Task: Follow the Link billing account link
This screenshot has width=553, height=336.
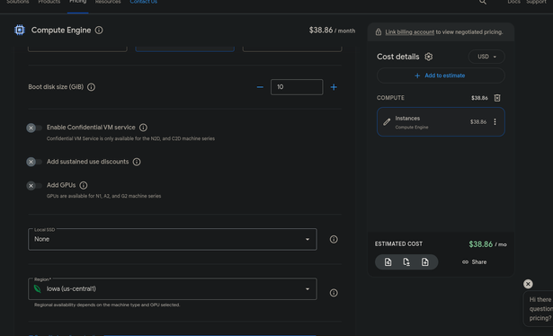Action: (409, 32)
